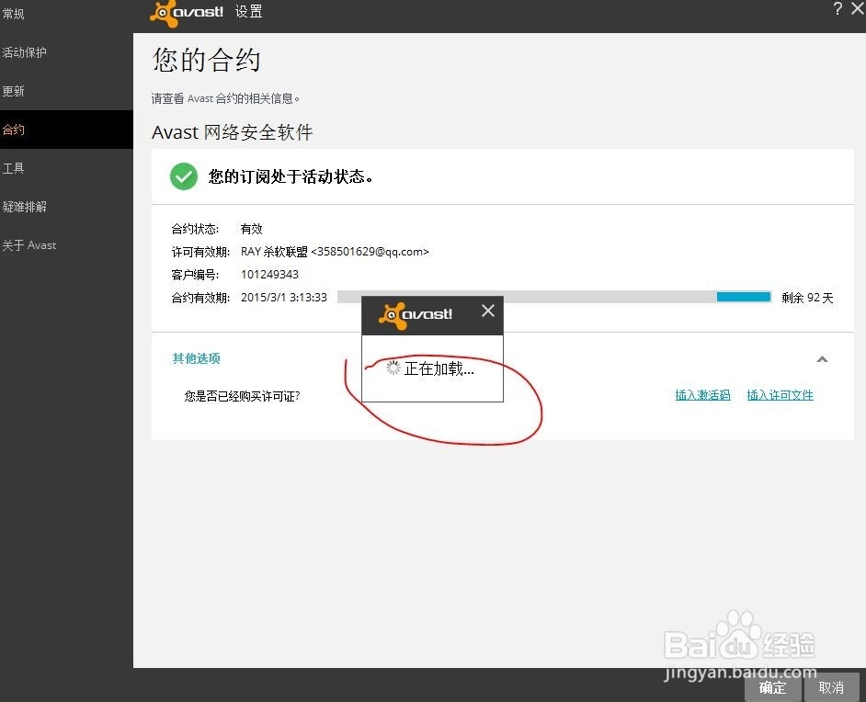
Task: Open the 更新 update settings
Action: coord(13,91)
